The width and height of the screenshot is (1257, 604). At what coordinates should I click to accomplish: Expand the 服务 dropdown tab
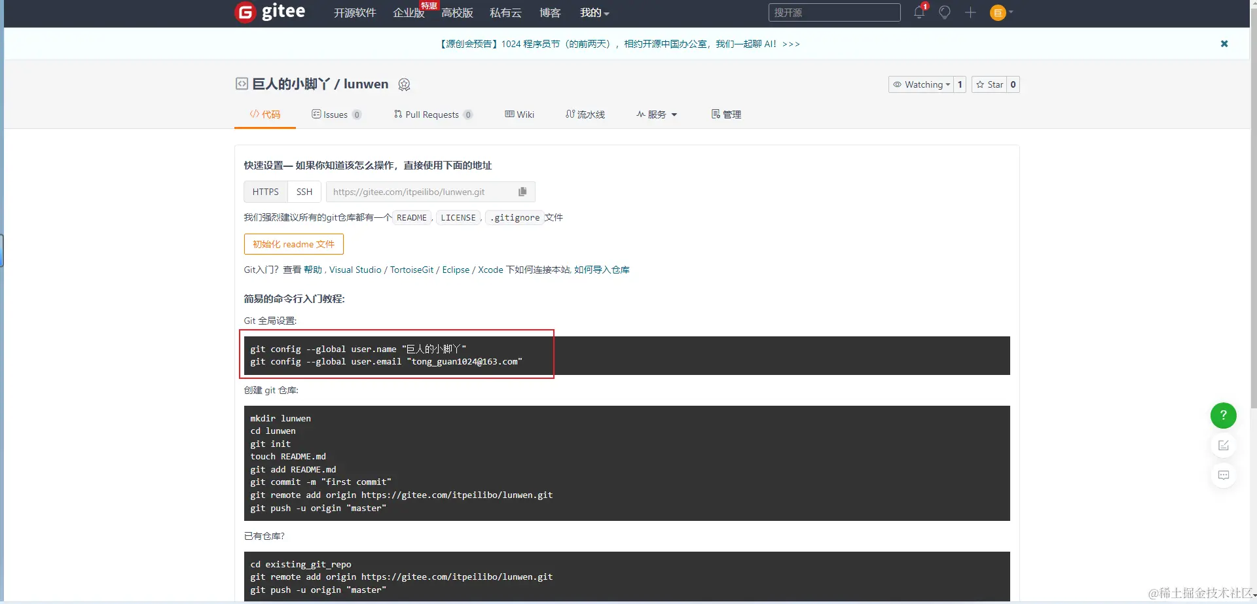pyautogui.click(x=657, y=115)
